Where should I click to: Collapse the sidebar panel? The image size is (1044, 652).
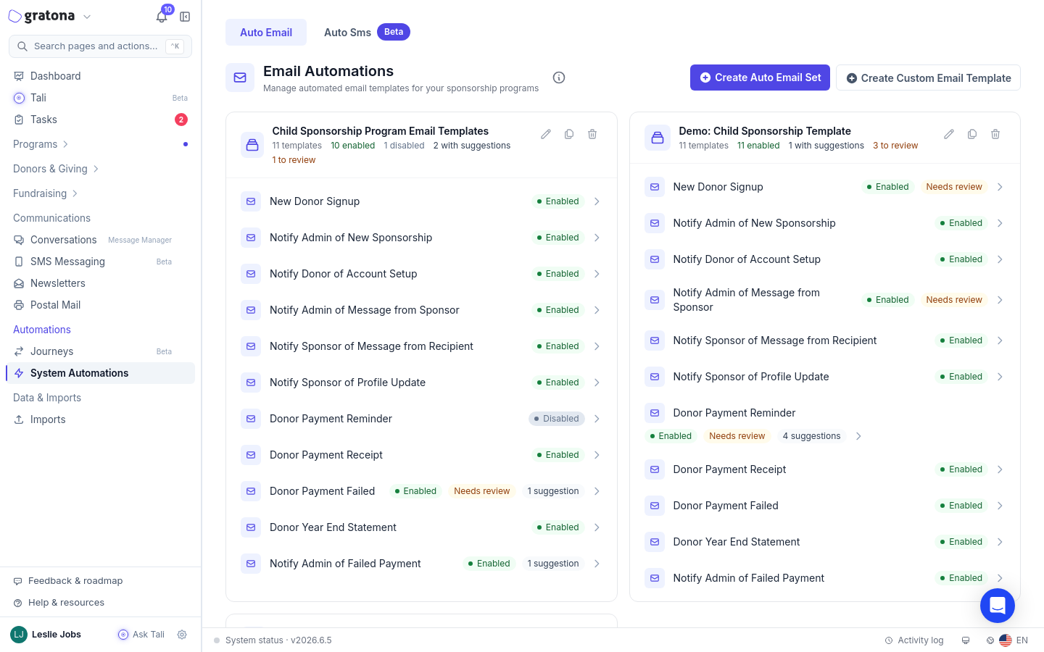[185, 17]
